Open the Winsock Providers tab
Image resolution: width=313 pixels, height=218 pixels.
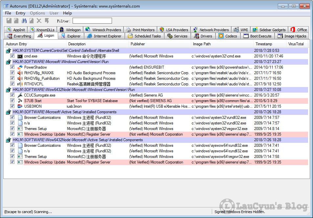pos(103,30)
